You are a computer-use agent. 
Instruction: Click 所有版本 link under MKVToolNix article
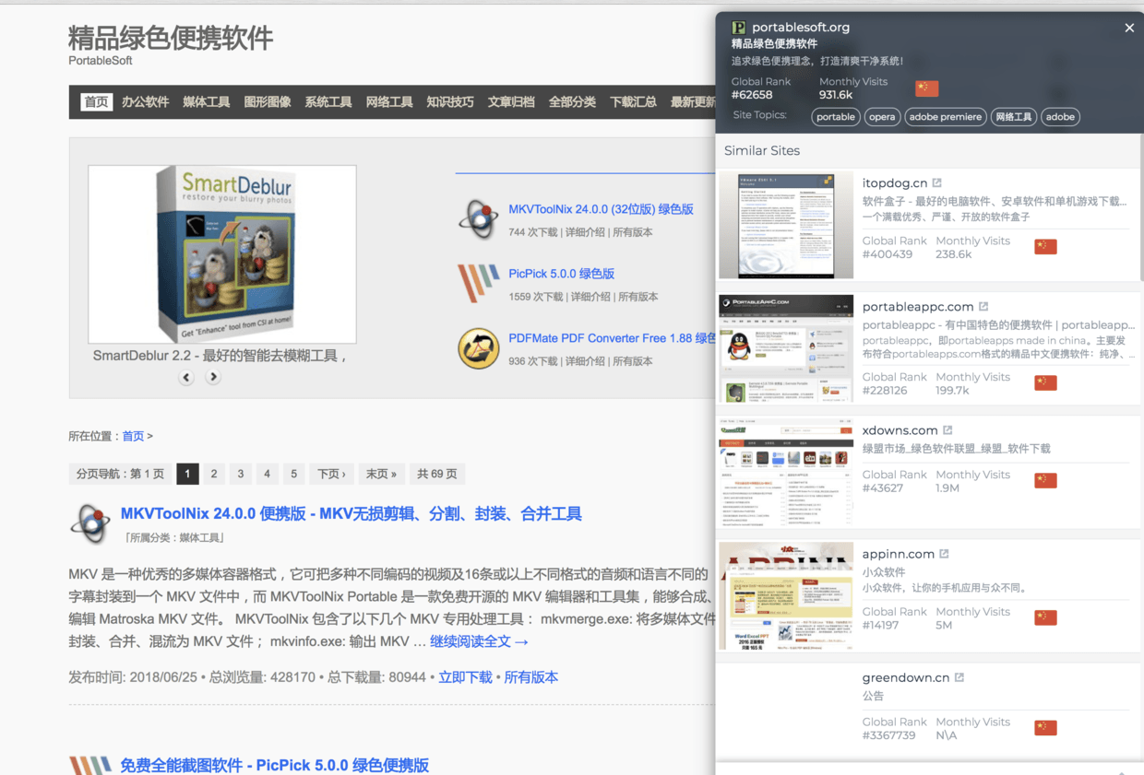(x=530, y=677)
